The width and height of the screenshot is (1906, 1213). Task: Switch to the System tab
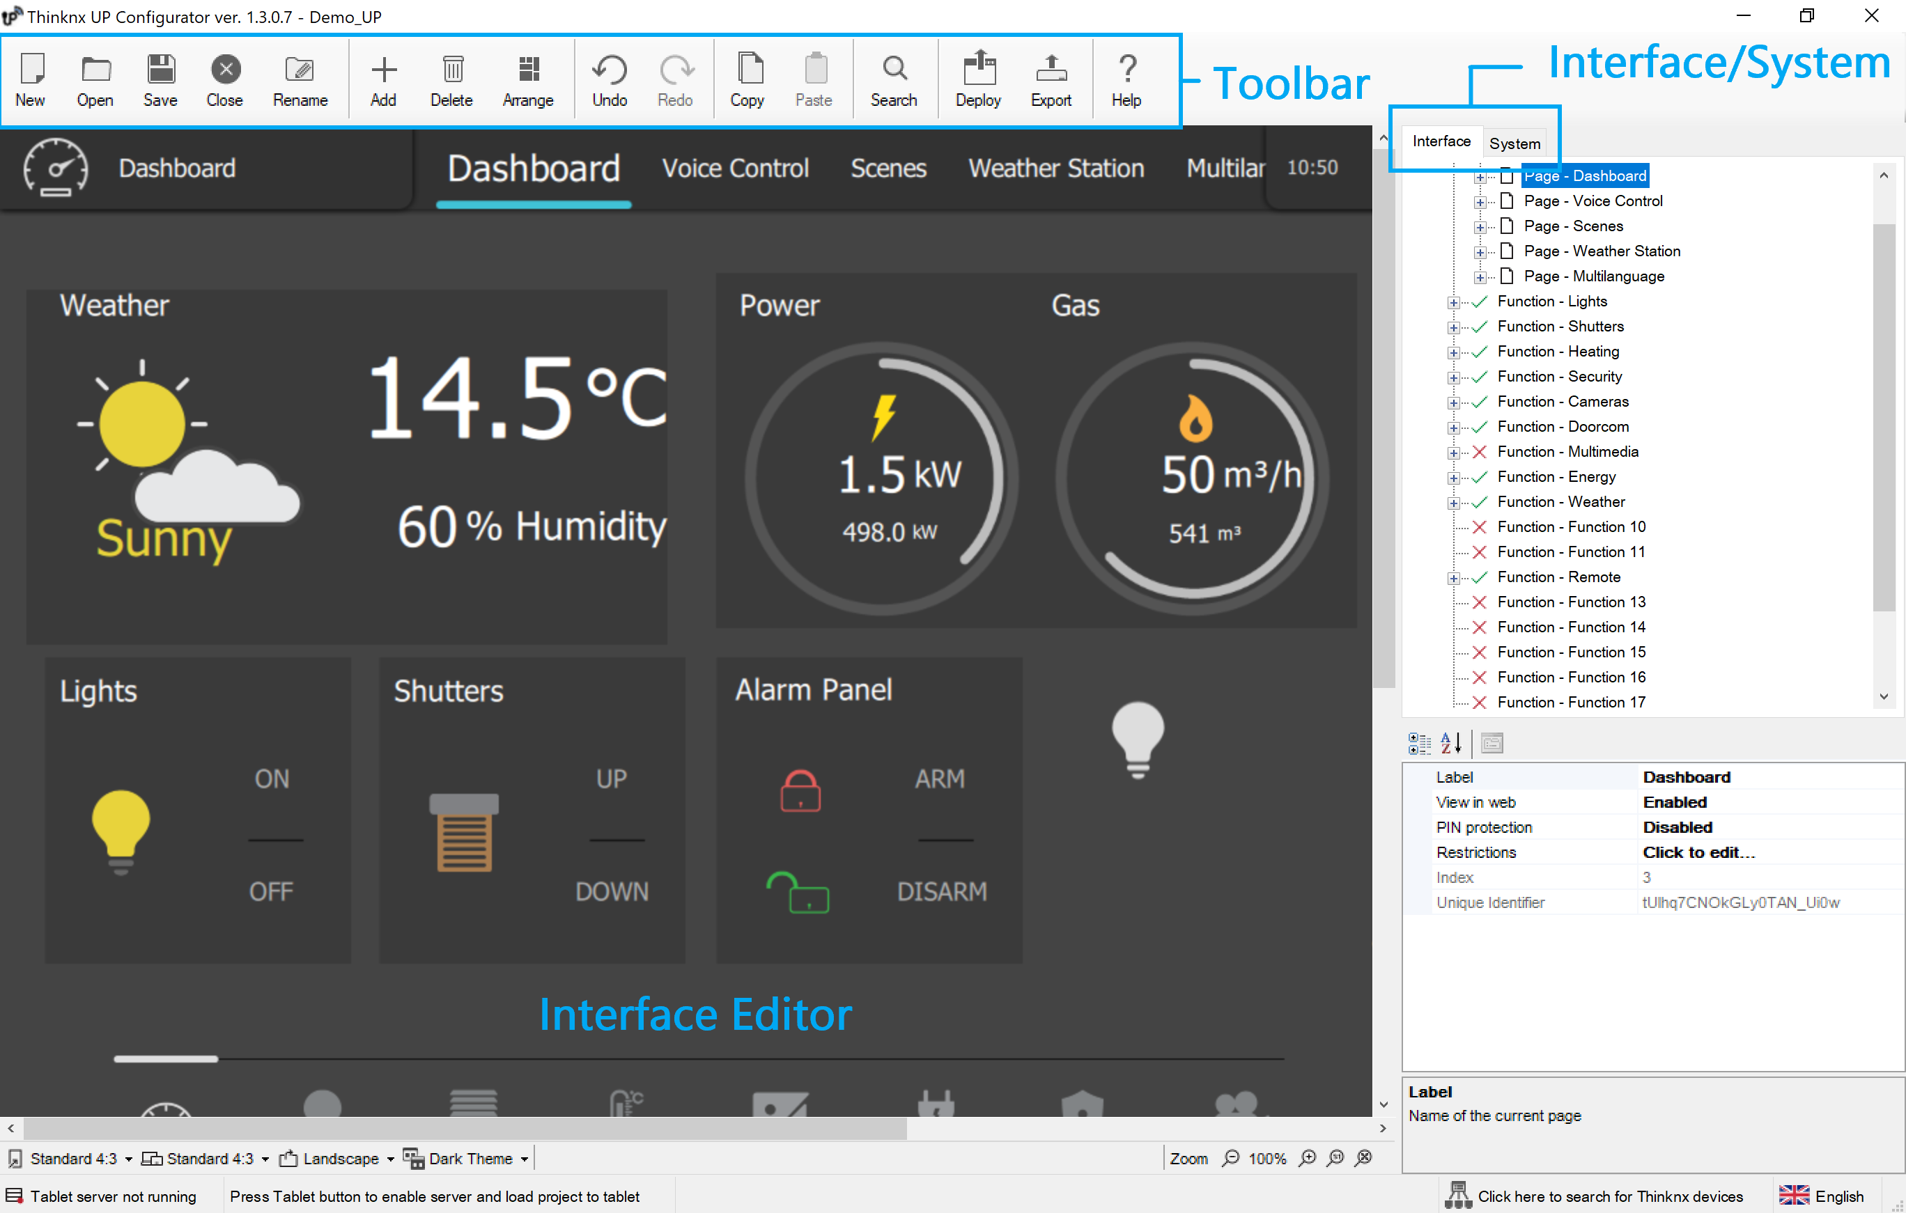pos(1514,143)
